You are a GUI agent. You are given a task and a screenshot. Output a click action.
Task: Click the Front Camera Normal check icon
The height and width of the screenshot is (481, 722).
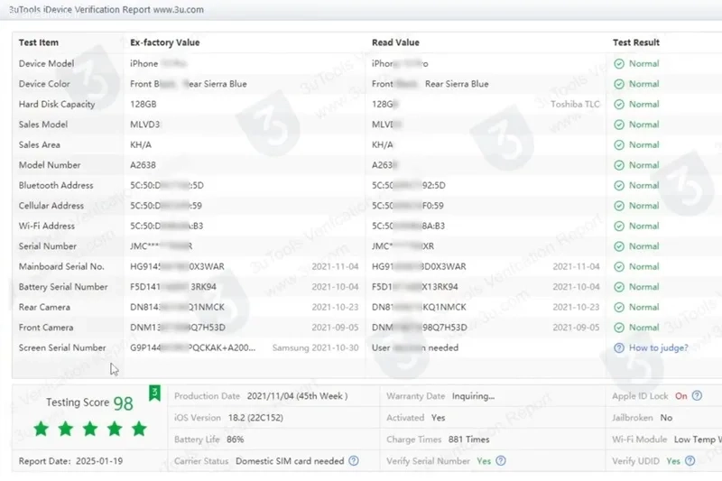tap(619, 328)
